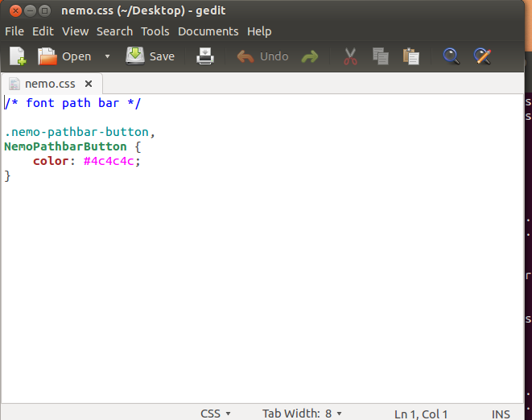Click the color value #4c4c4c in editor
The image size is (532, 420).
point(111,161)
